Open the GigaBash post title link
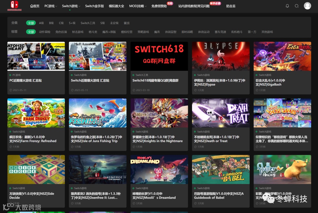 (270, 83)
